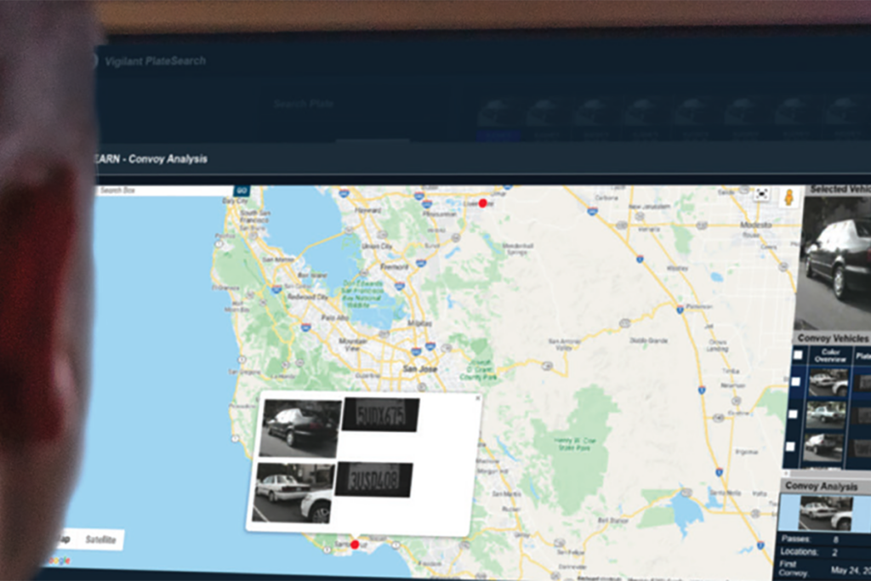871x581 pixels.
Task: Click the red marker near Santa Cruz
Action: [x=355, y=544]
